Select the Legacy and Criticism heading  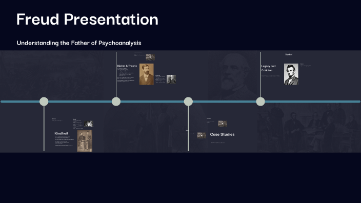[x=269, y=68]
